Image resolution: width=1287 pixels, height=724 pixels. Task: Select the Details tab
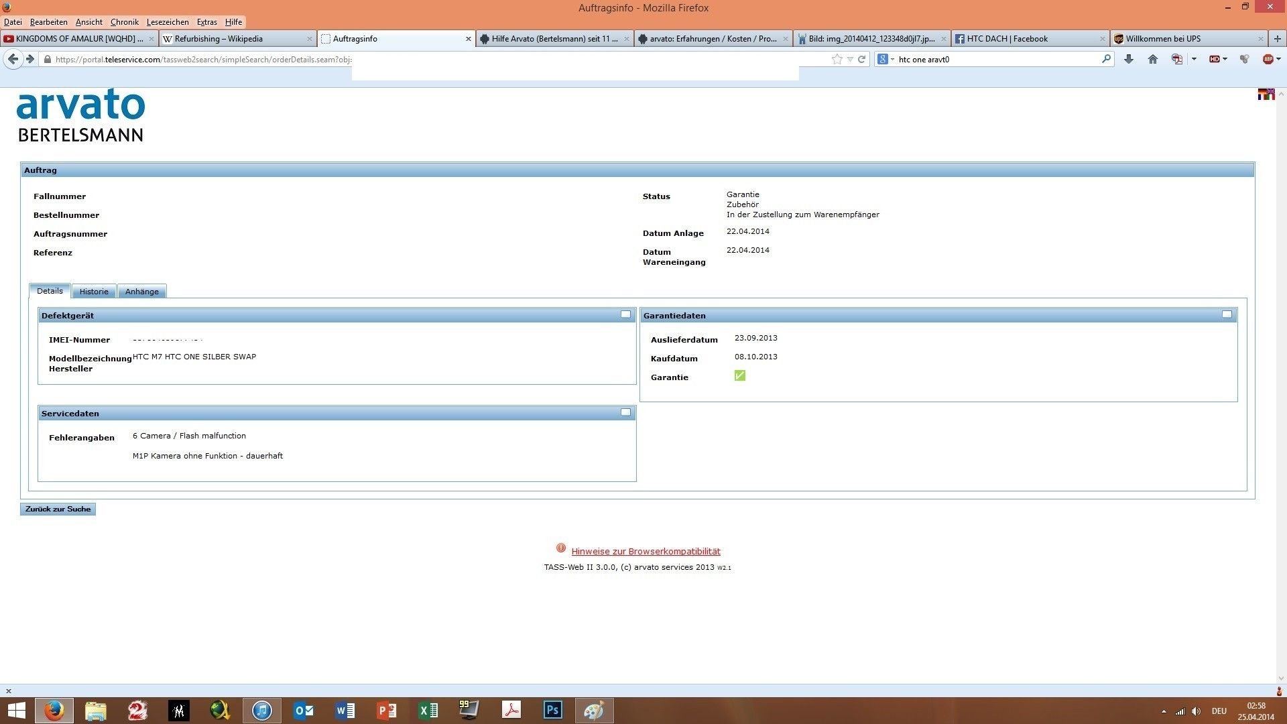click(50, 291)
